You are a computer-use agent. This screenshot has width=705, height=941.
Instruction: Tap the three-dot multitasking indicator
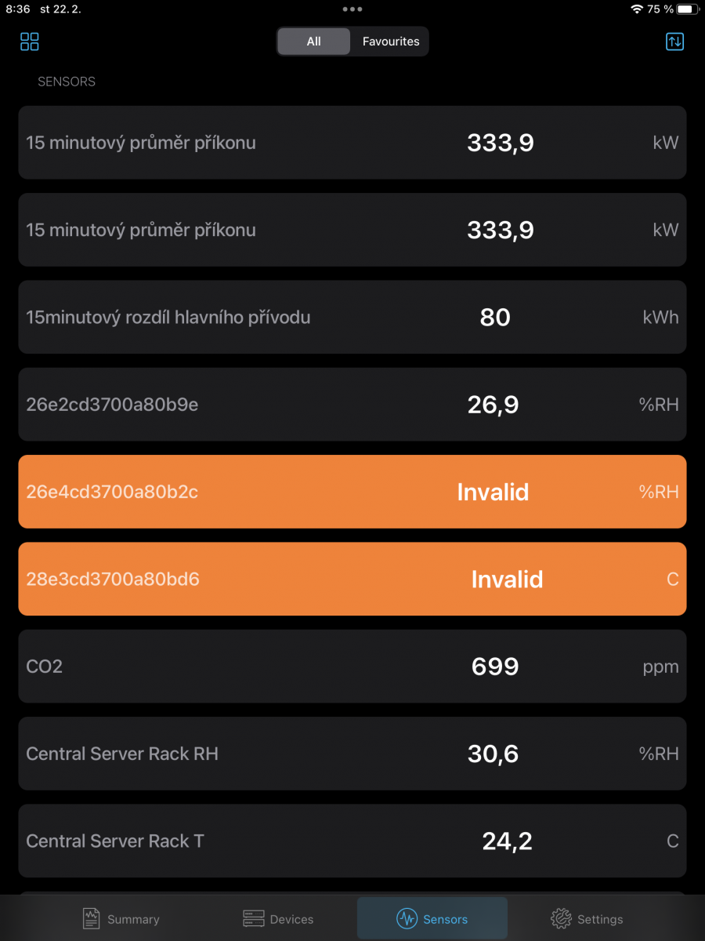[x=352, y=9]
